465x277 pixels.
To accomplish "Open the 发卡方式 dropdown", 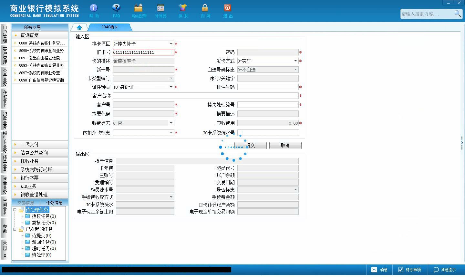I will pos(295,61).
